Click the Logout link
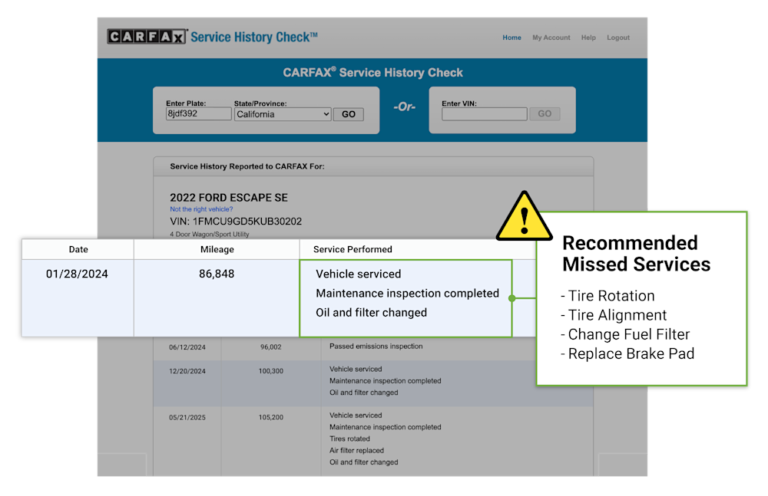 click(x=618, y=38)
